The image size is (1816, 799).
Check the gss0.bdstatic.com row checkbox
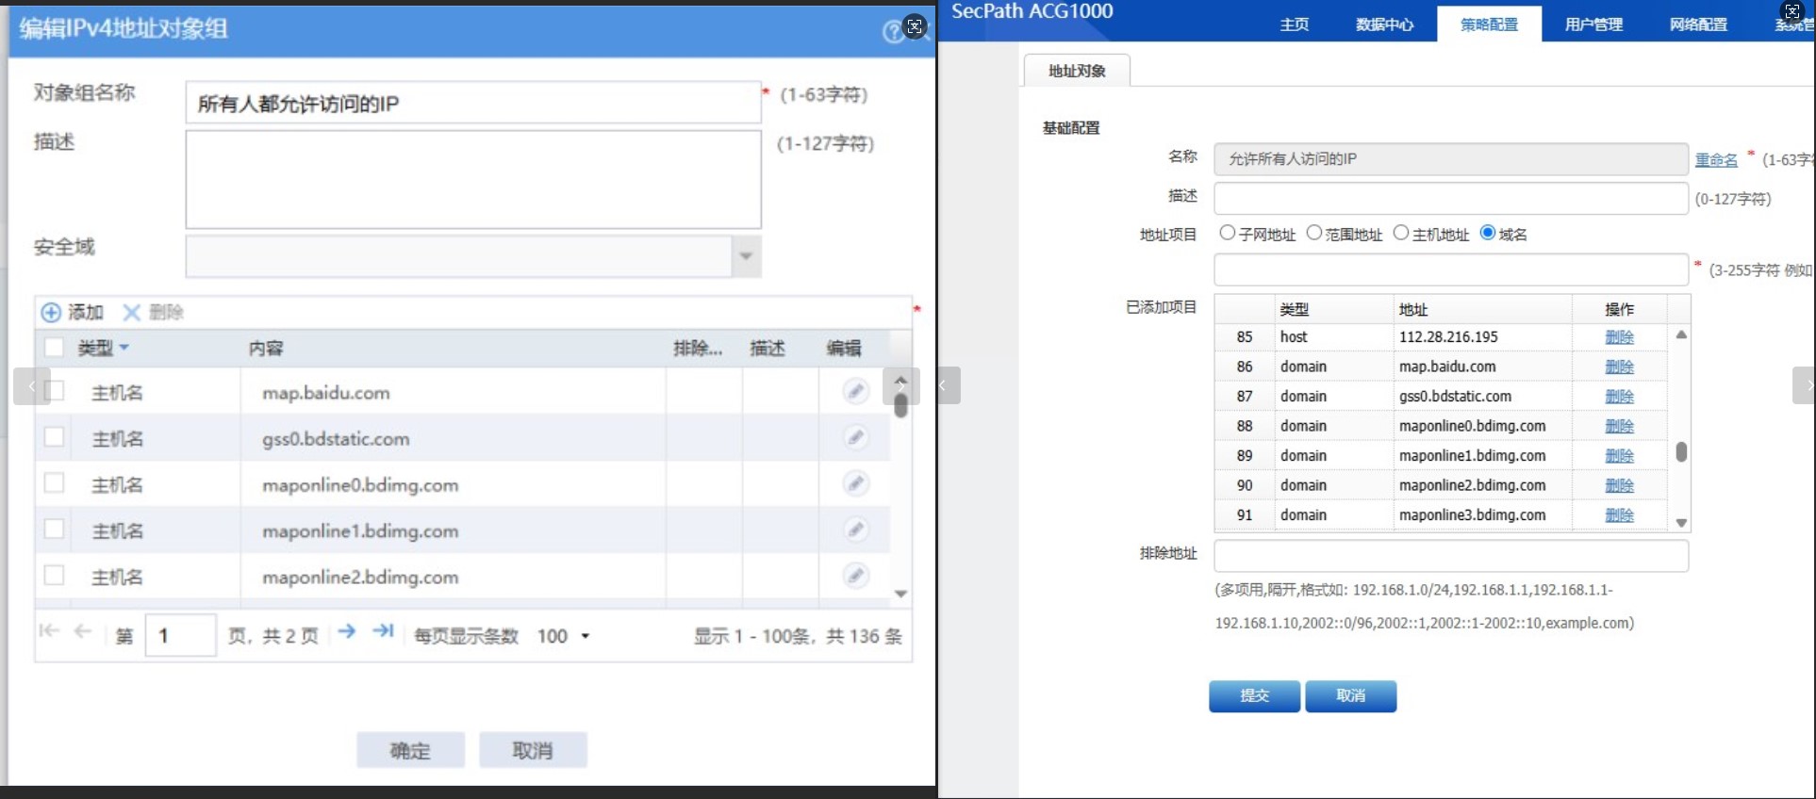click(54, 437)
